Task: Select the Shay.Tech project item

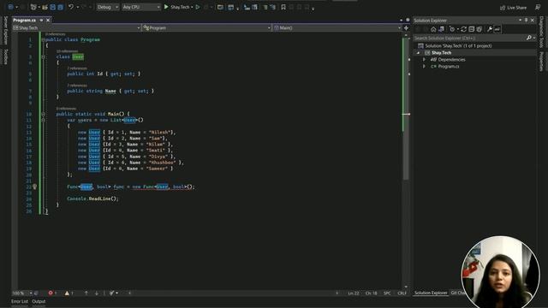Action: pos(441,53)
